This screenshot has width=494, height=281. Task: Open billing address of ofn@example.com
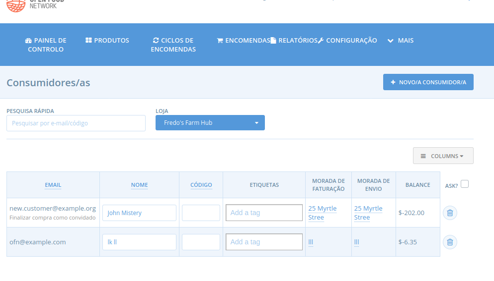(311, 242)
